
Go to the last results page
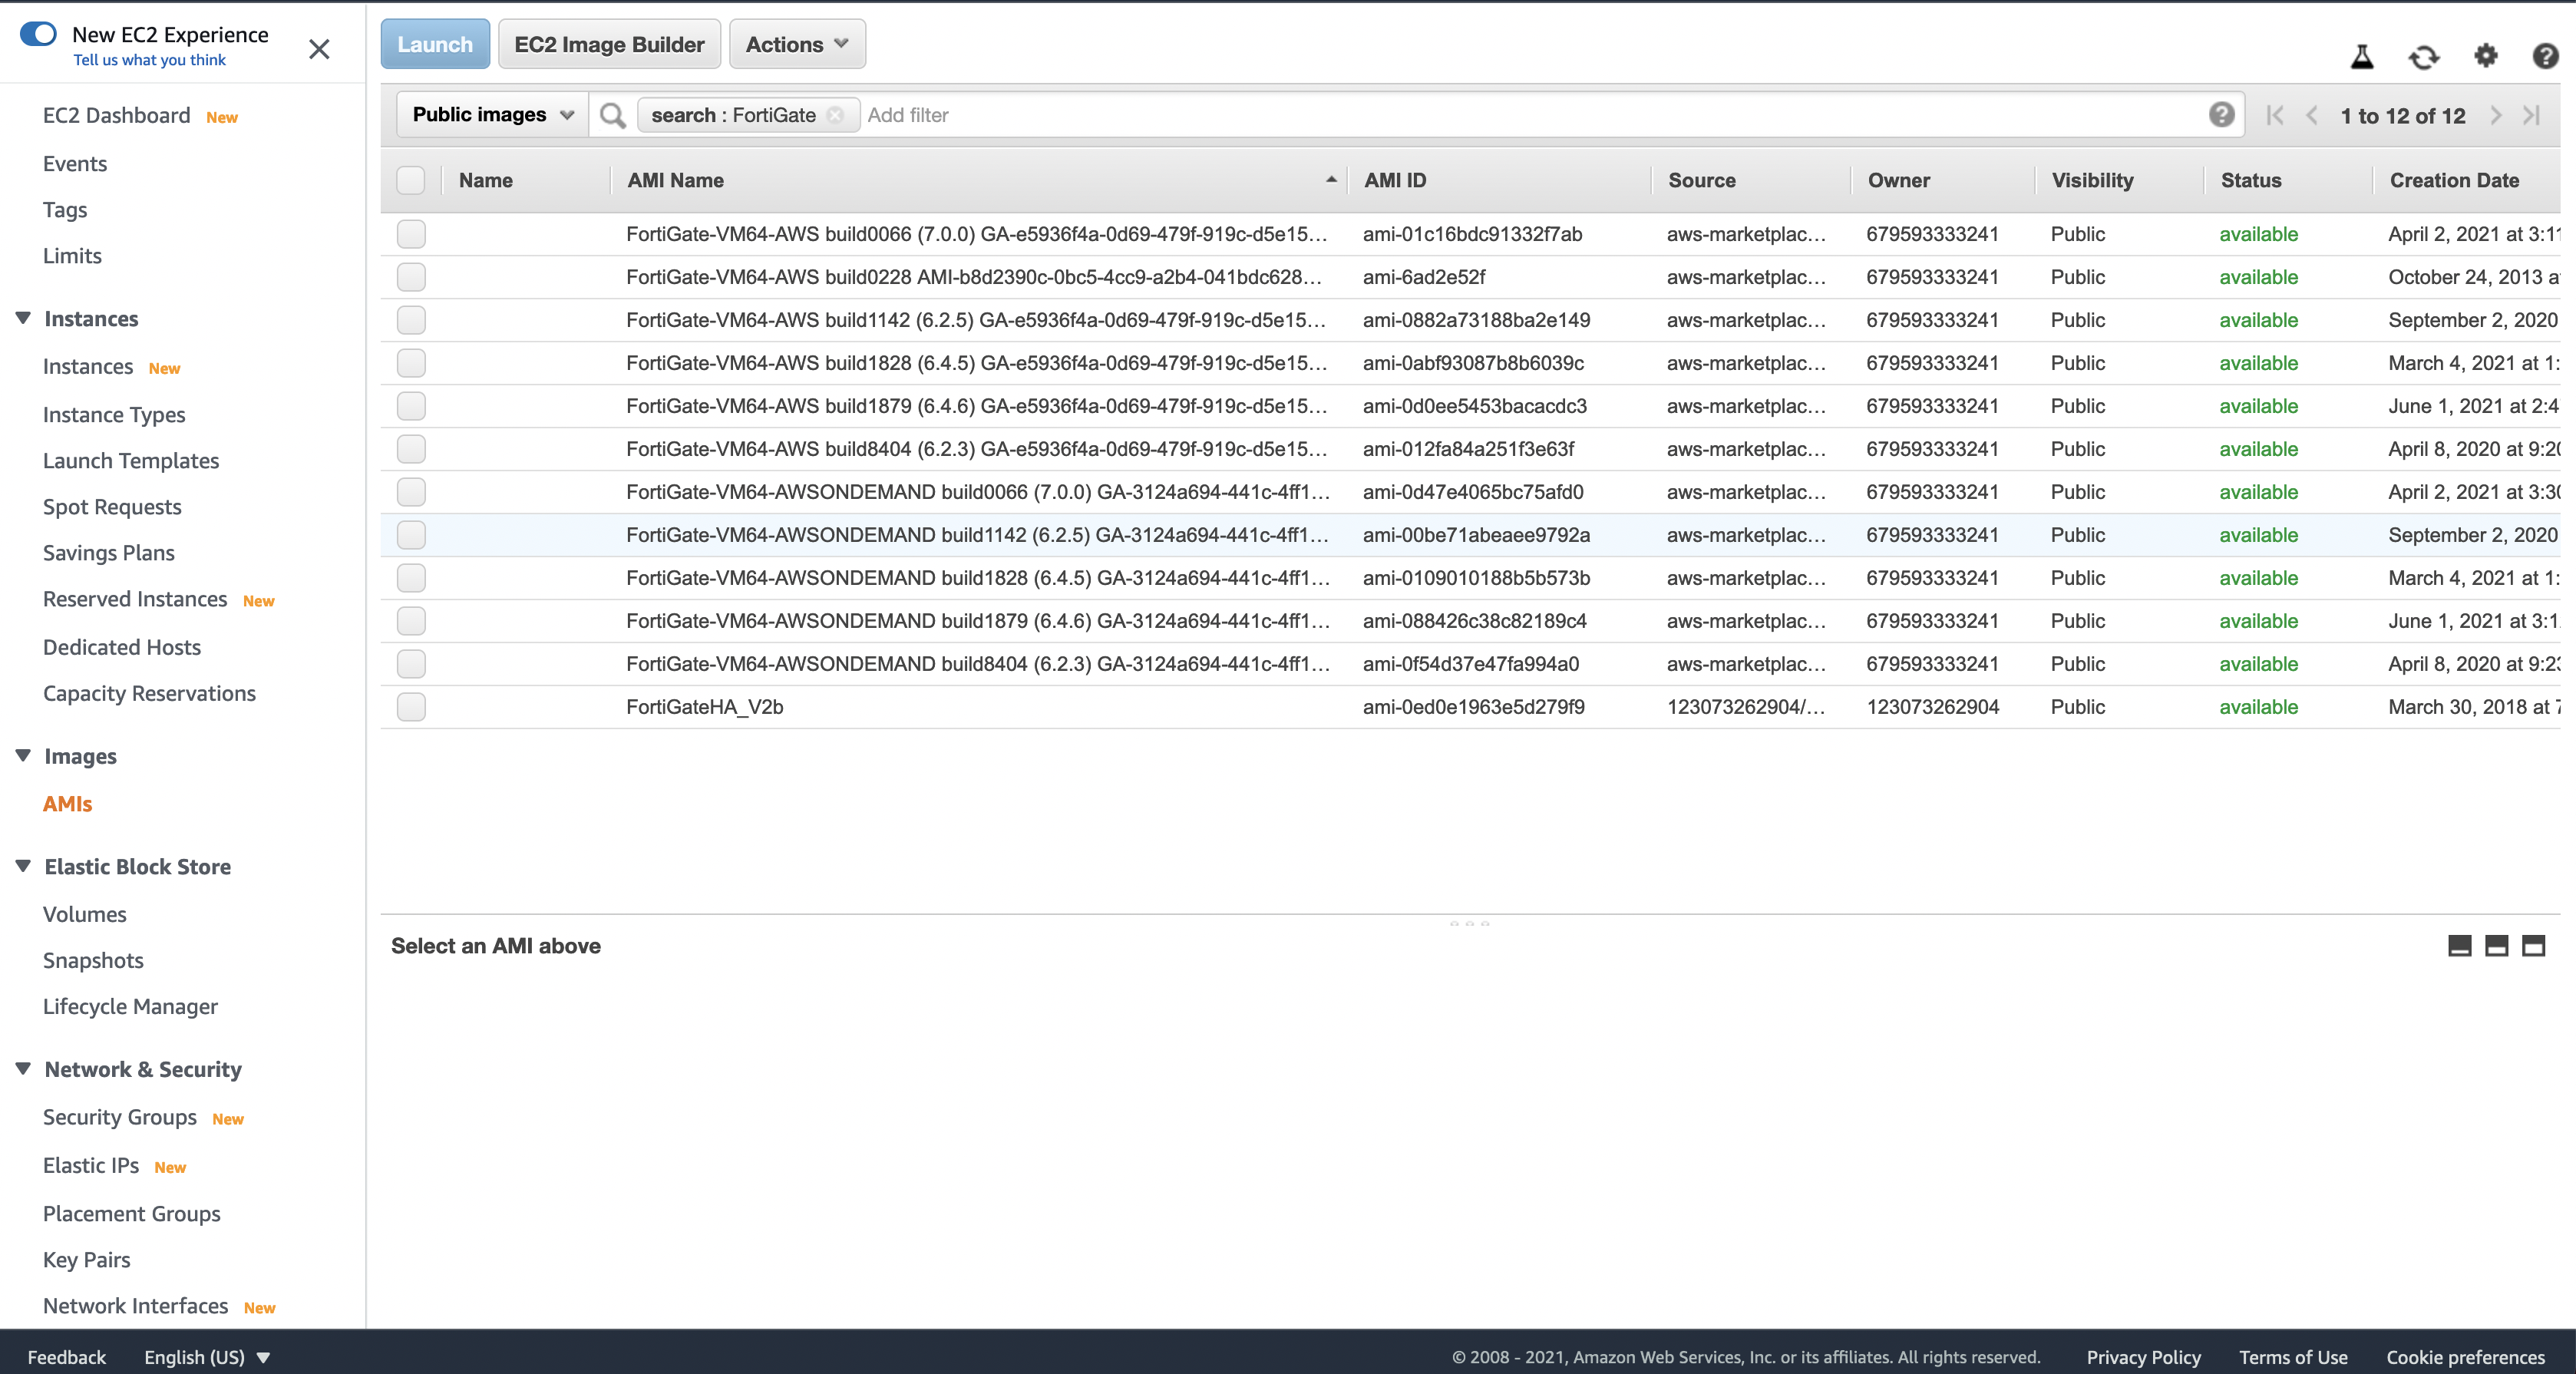(2531, 116)
